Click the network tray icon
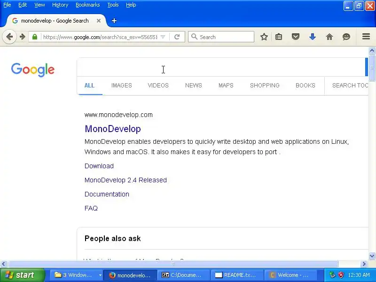The image size is (376, 282). coord(332,275)
